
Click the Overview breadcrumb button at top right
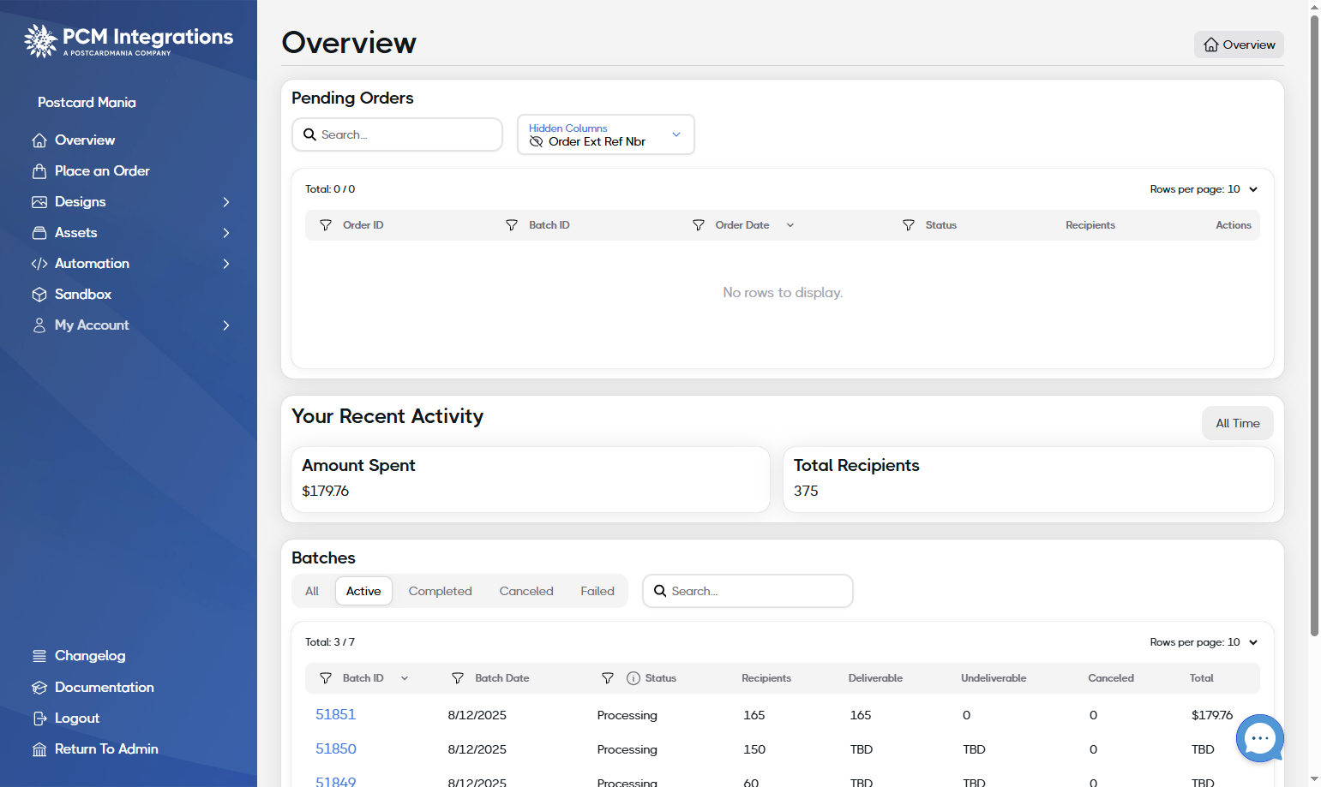pyautogui.click(x=1239, y=45)
